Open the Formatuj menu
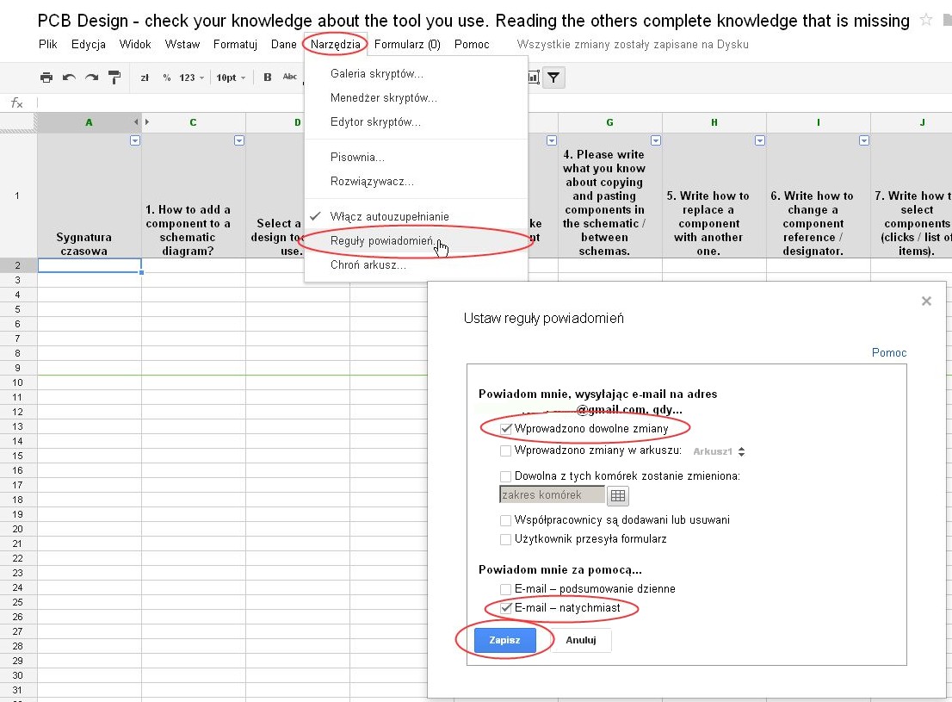This screenshot has width=952, height=702. coord(236,45)
